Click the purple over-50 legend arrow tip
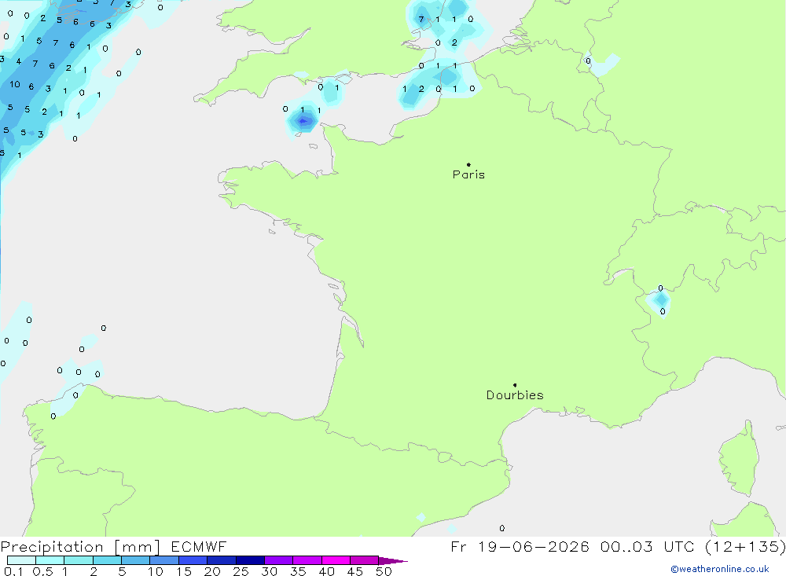The width and height of the screenshot is (786, 576). pyautogui.click(x=394, y=560)
